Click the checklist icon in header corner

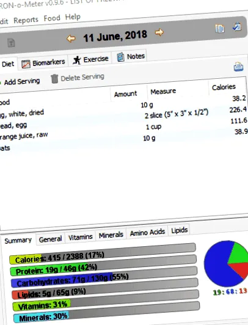click(237, 26)
